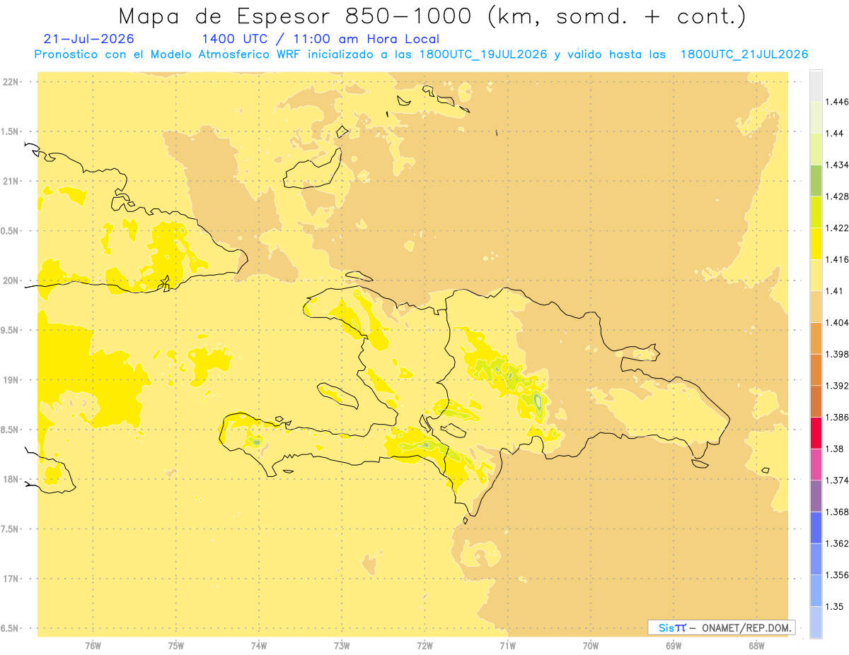Click the colorbar value "1.434"
Screen dimensions: 849x655
tap(837, 165)
